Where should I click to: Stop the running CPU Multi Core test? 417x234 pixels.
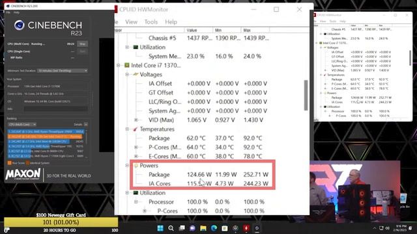coord(83,44)
